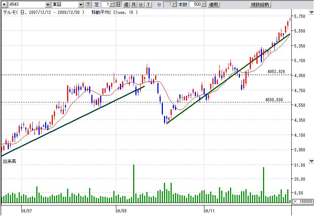321x222 pixels.
Task: Select the minute (分) period button
Action: tap(141, 5)
